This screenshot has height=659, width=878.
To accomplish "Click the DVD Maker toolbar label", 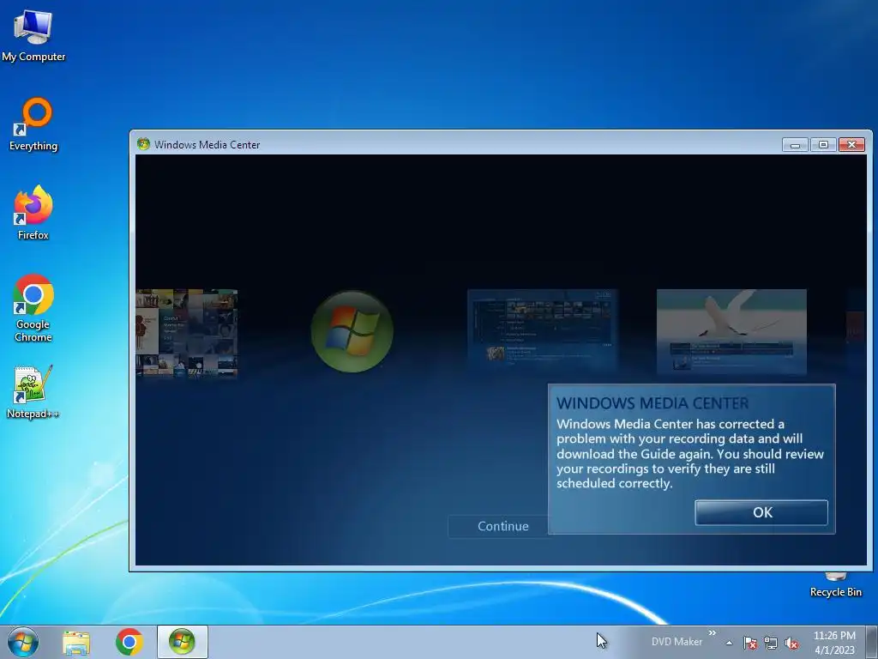I will click(x=677, y=642).
